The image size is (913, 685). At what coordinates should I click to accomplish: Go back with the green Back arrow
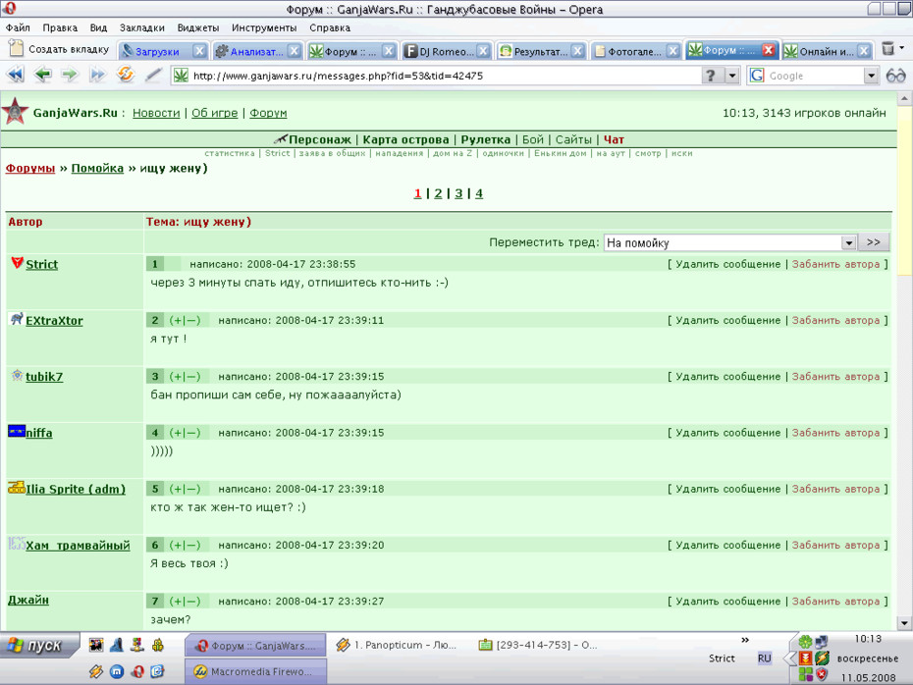point(42,76)
